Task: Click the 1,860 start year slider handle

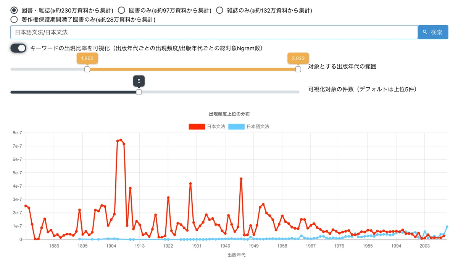Action: click(87, 69)
